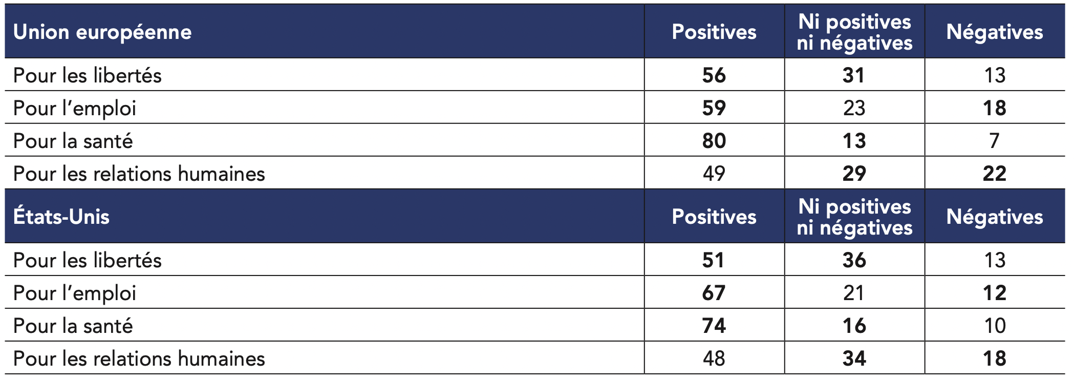Click 'Ni positives ni négatives' header under Union européenne
This screenshot has width=1074, height=380.
click(854, 32)
